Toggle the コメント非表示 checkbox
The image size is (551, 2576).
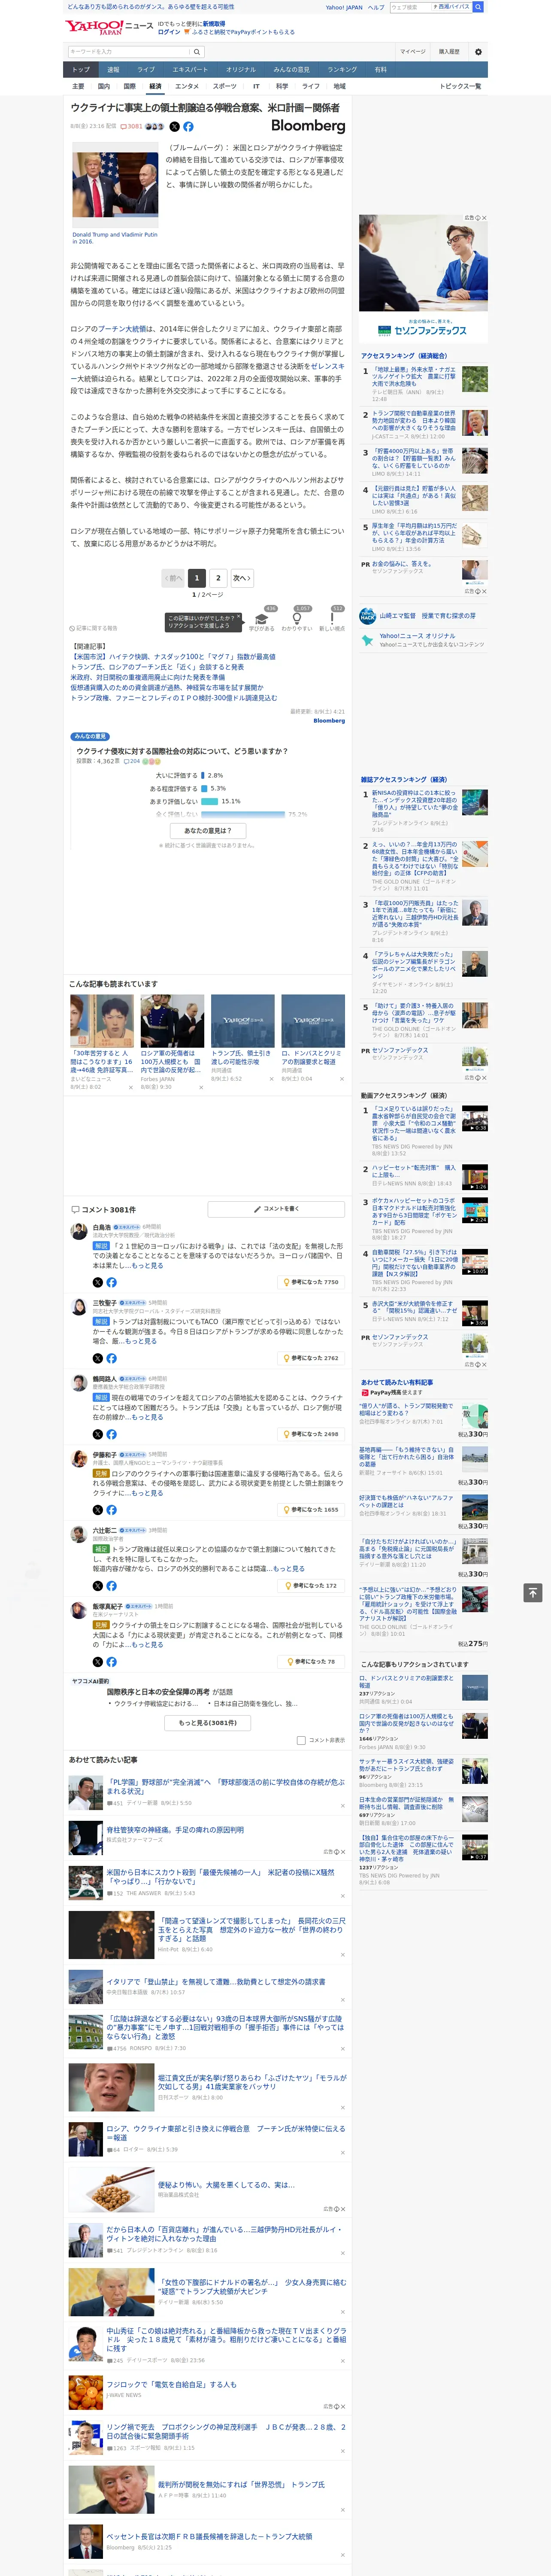point(301,1740)
